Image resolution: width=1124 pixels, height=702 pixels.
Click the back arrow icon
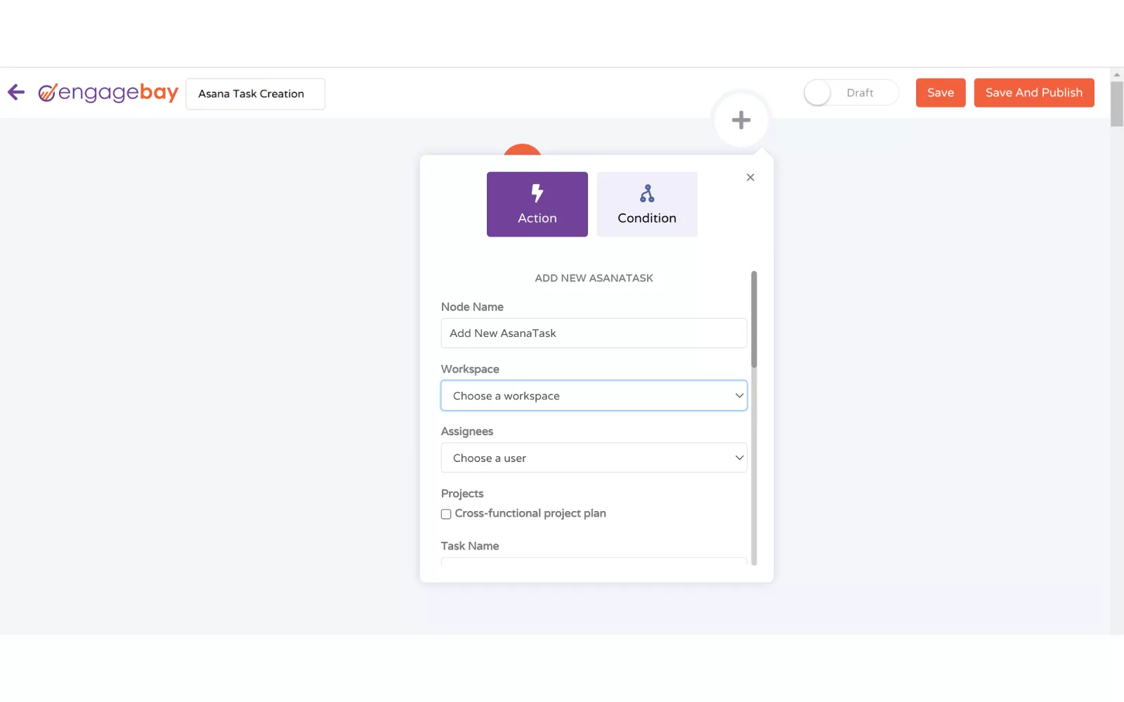click(16, 93)
